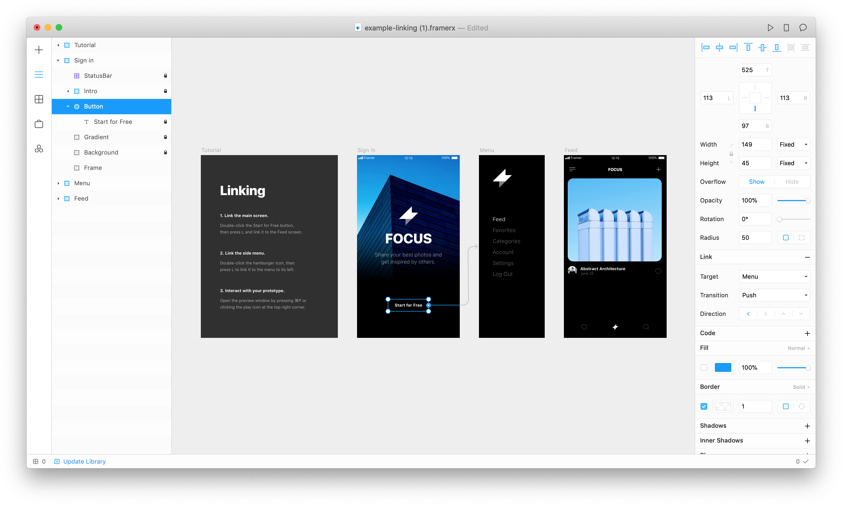This screenshot has height=505, width=842.
Task: Click the plus insert icon in left sidebar
Action: click(39, 50)
